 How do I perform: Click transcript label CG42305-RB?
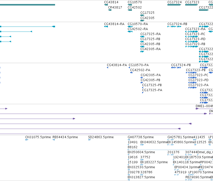point(150,44)
